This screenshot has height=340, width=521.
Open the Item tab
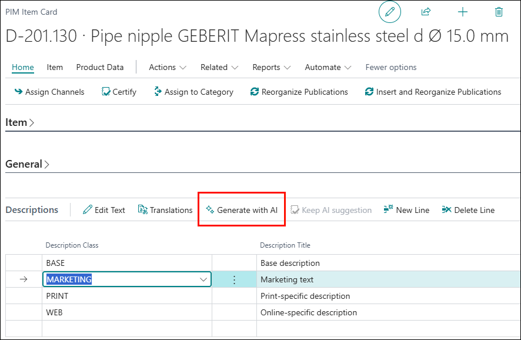click(55, 67)
